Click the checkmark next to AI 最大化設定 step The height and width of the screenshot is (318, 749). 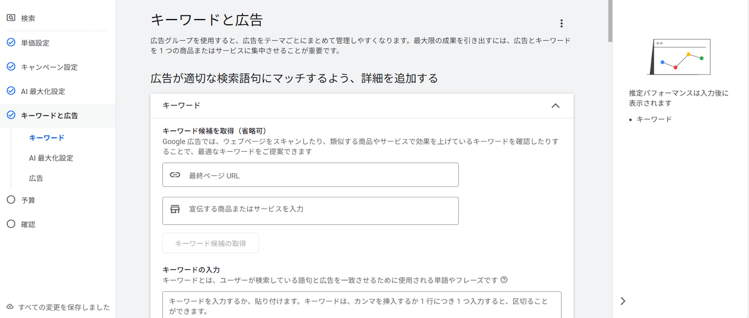point(11,91)
